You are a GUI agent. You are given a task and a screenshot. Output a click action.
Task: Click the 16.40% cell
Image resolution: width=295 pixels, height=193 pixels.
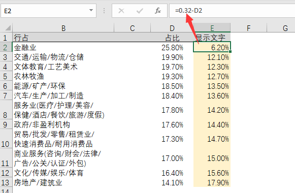[x=172, y=173]
